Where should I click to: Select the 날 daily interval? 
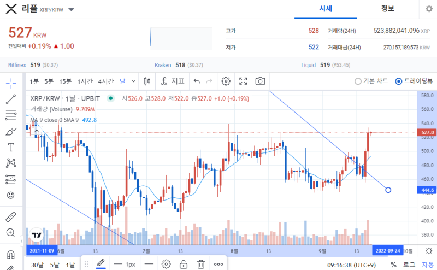122,81
